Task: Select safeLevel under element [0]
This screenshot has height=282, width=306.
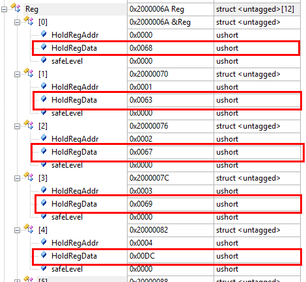Action: (x=67, y=61)
